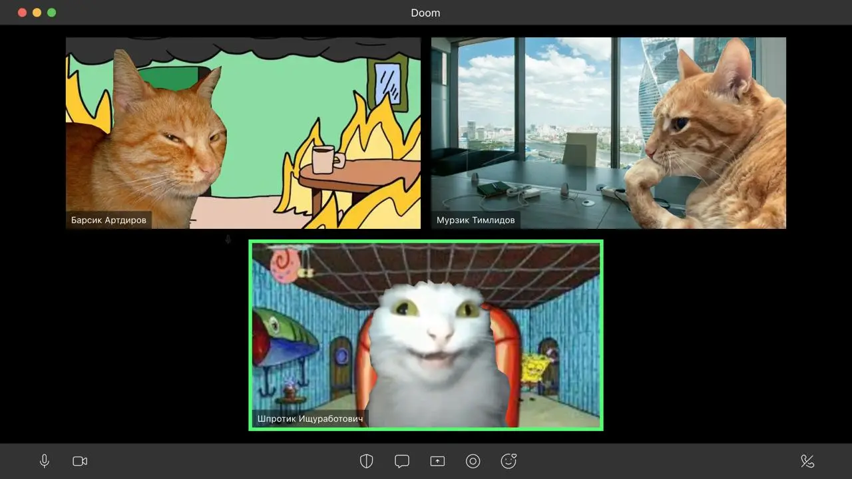Screen dimensions: 852x479
Task: Close the Doom window with red button
Action: click(22, 13)
